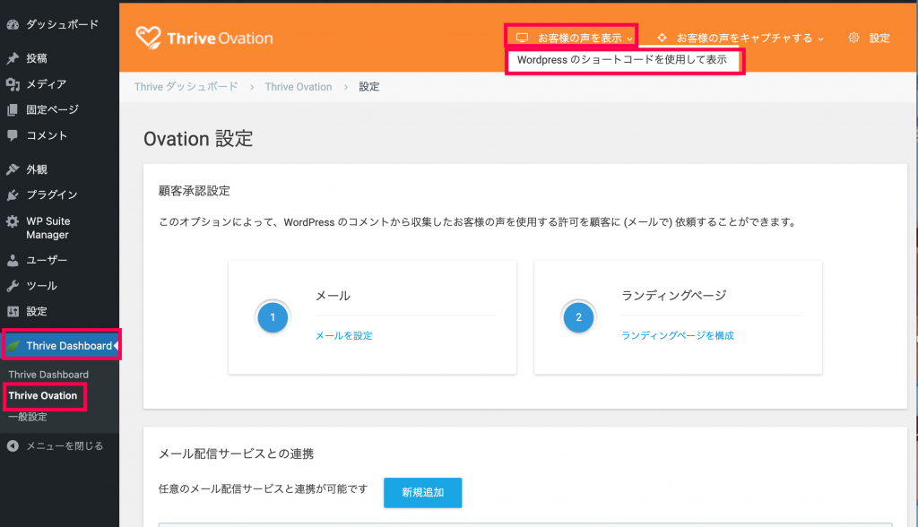
Task: Open 設定 in the orange header
Action: (879, 38)
